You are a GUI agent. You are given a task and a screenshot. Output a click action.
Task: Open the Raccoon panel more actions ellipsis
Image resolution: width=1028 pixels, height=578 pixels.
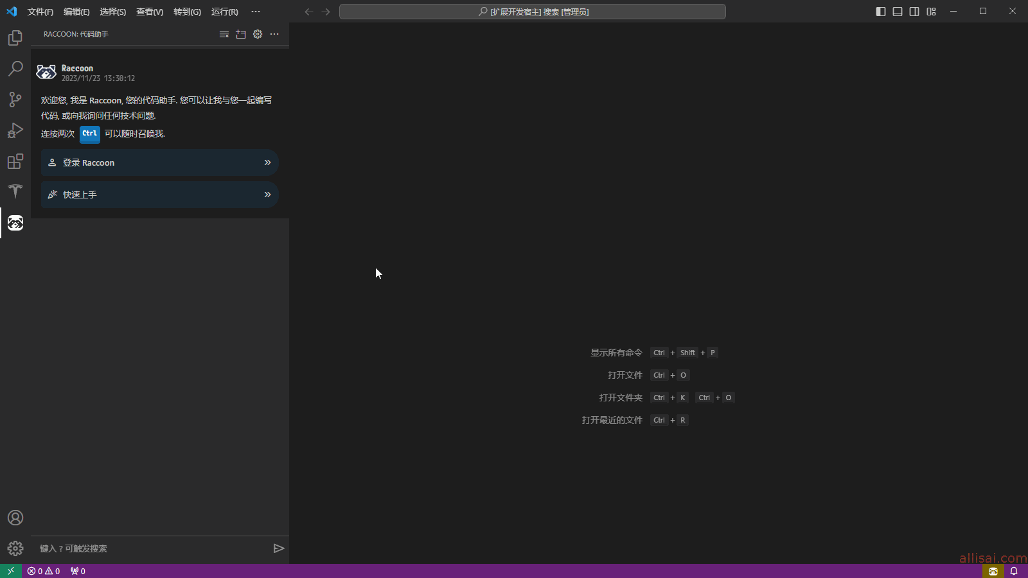pos(274,34)
